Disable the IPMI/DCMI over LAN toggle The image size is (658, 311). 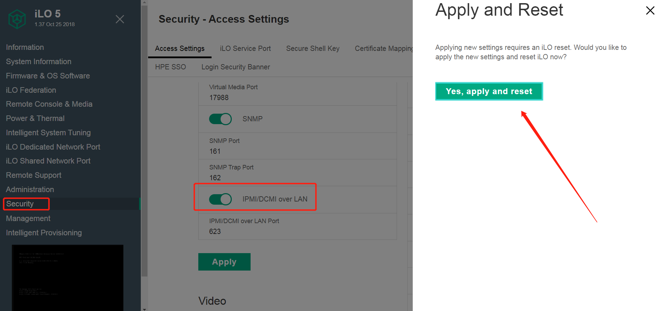pos(220,199)
